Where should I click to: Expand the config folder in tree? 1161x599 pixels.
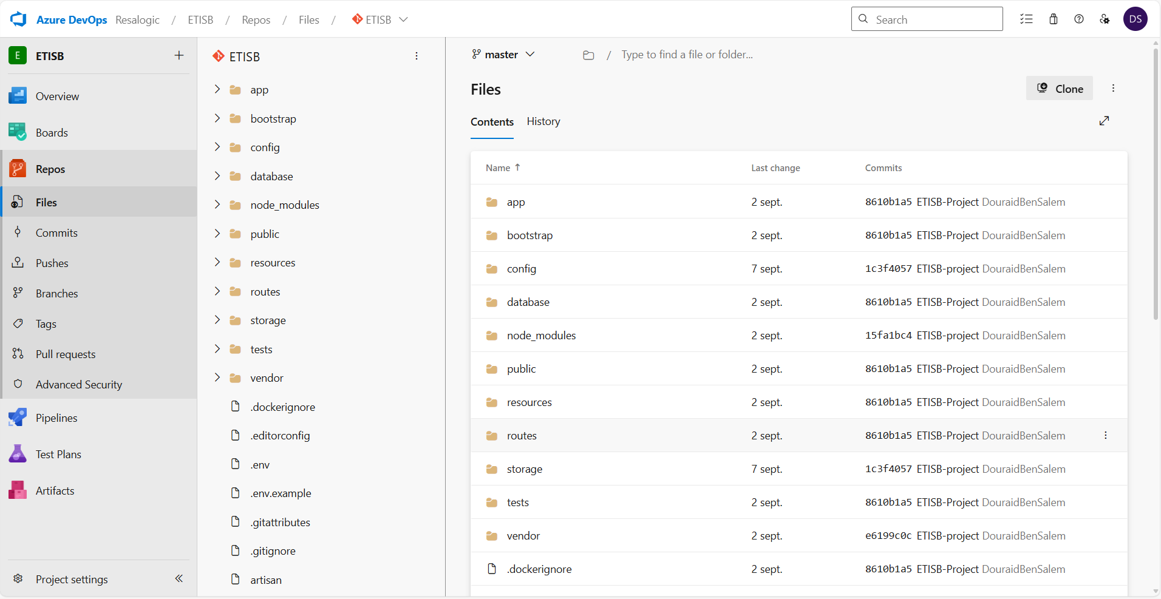(x=217, y=147)
